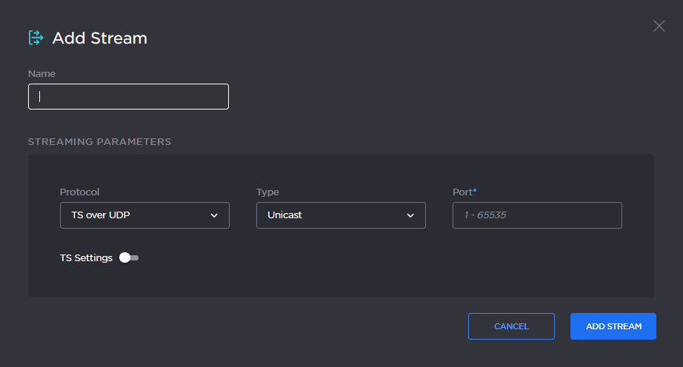This screenshot has width=683, height=367.
Task: Click the Add Stream export icon in header
Action: pos(36,38)
